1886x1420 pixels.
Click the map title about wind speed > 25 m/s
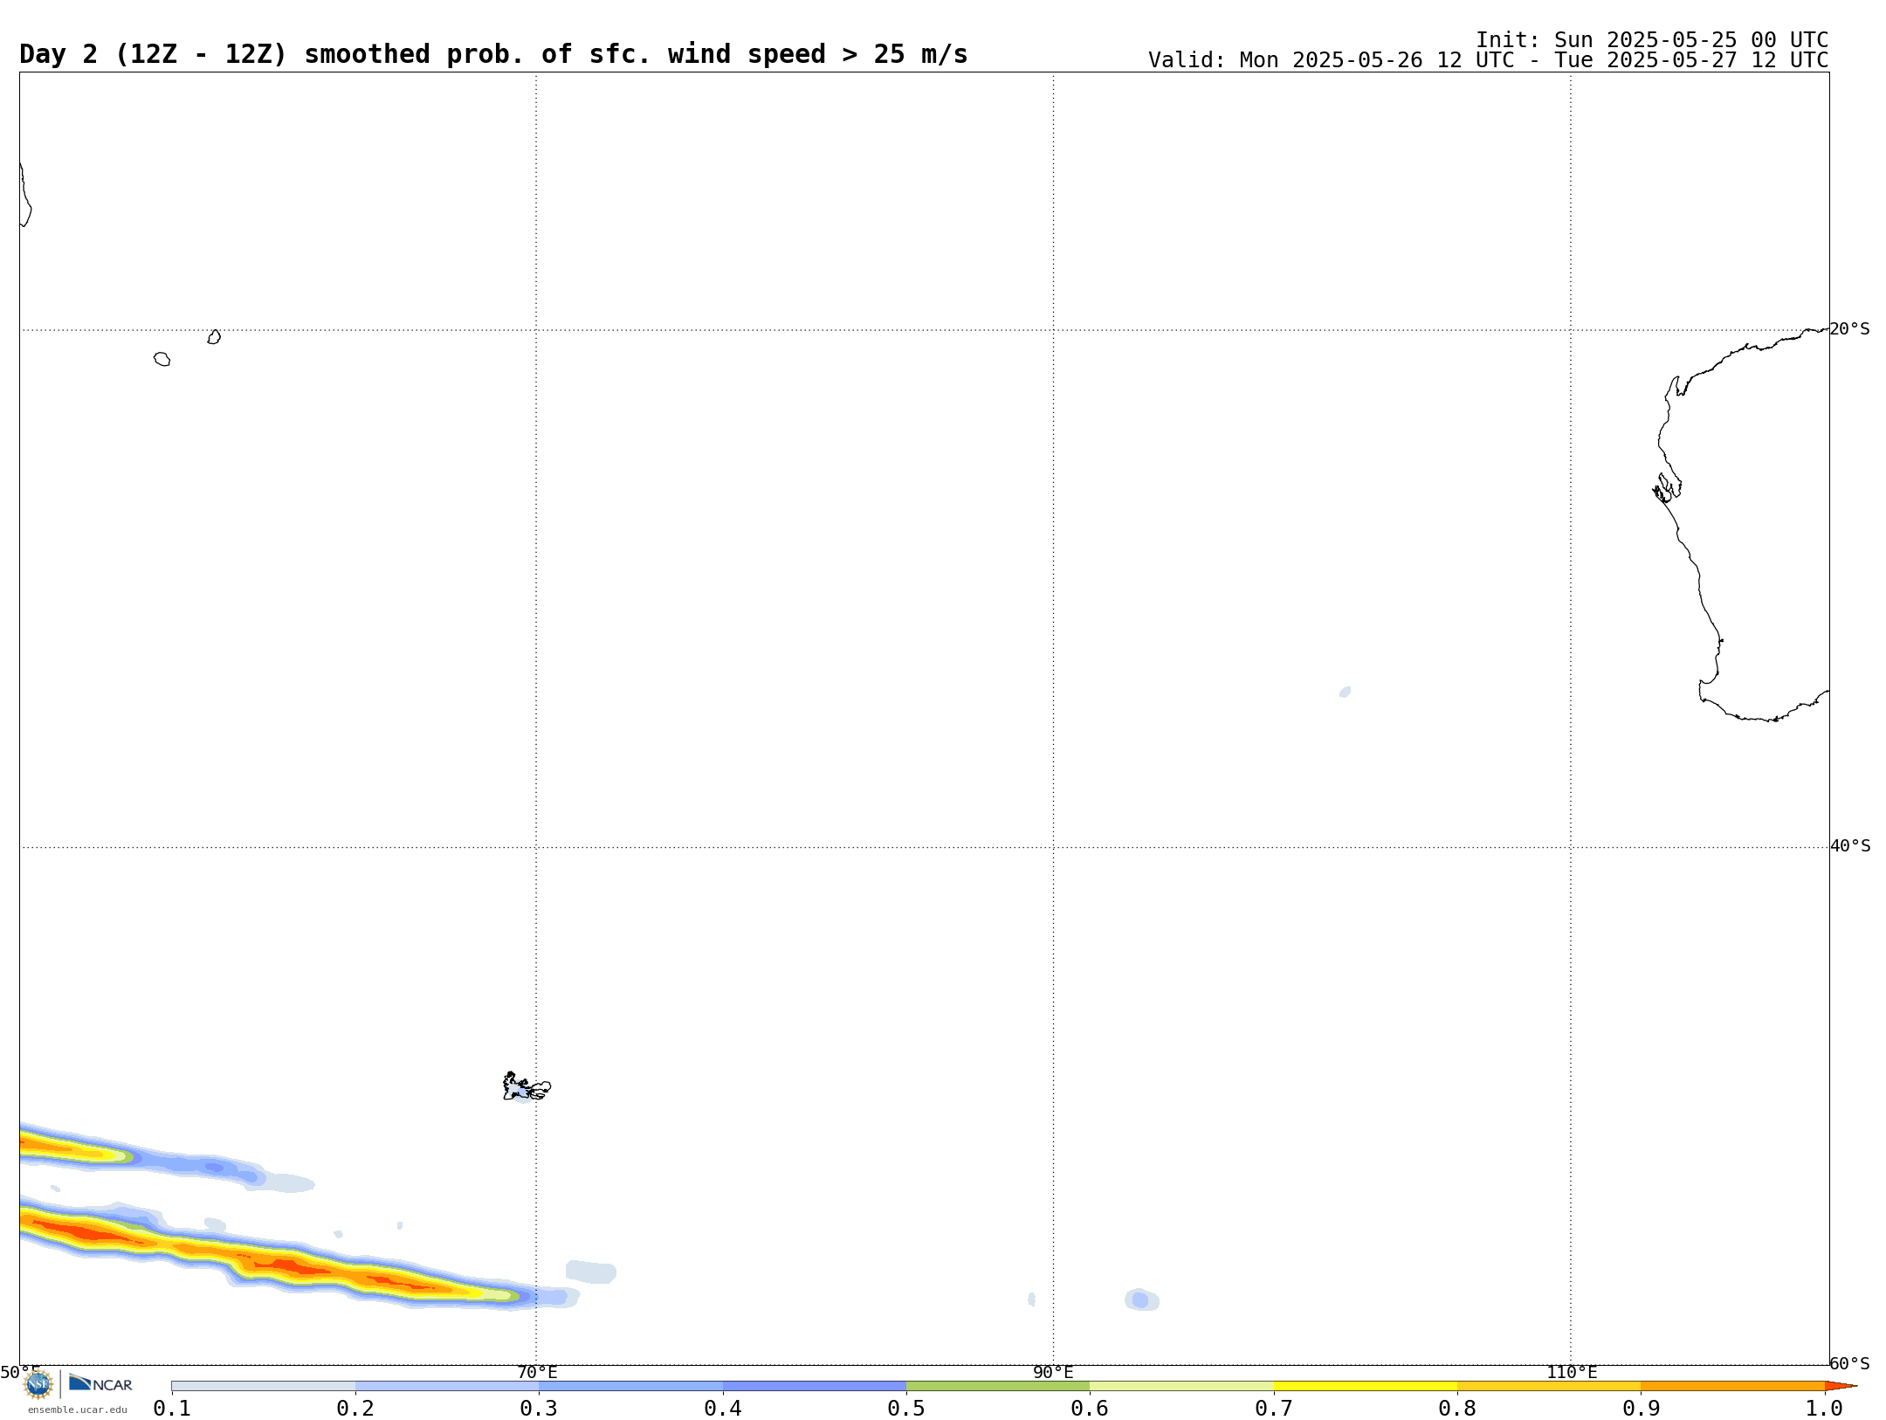[x=493, y=54]
